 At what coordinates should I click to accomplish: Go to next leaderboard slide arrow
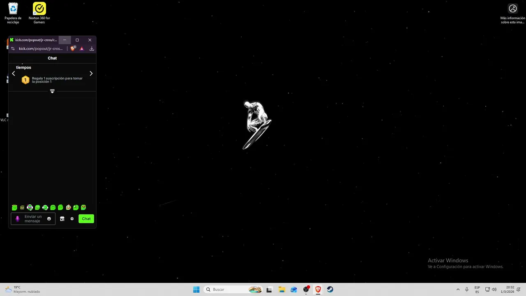coord(91,74)
